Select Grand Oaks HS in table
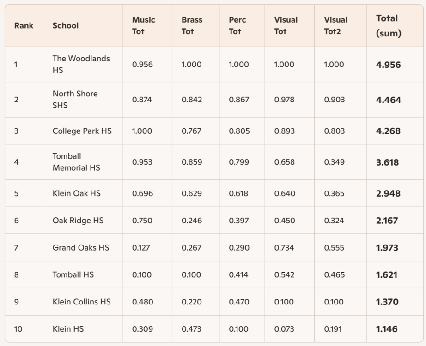This screenshot has height=346, width=426. [x=81, y=248]
